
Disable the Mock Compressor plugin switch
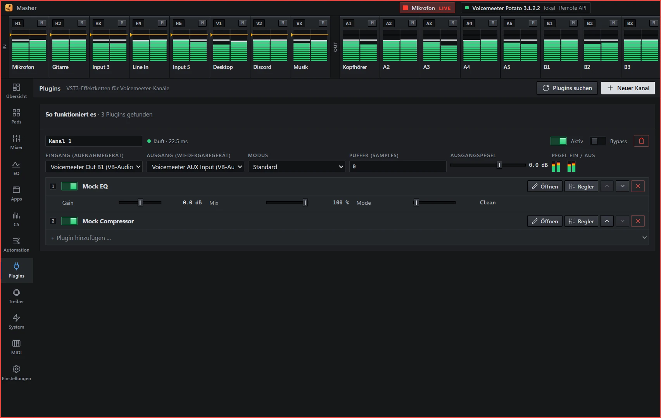point(69,221)
